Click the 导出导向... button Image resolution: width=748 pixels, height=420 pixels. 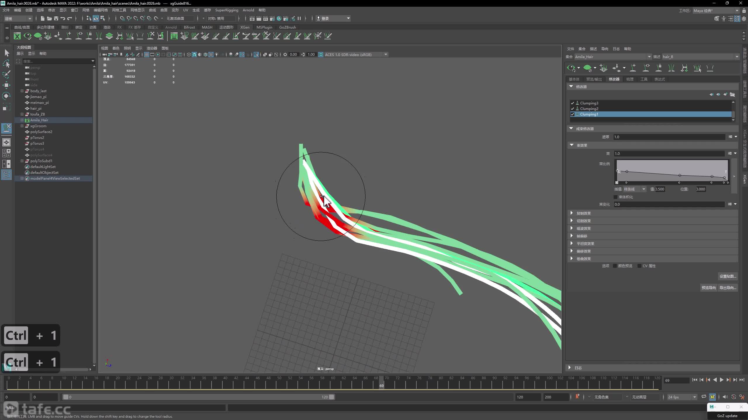coord(727,288)
